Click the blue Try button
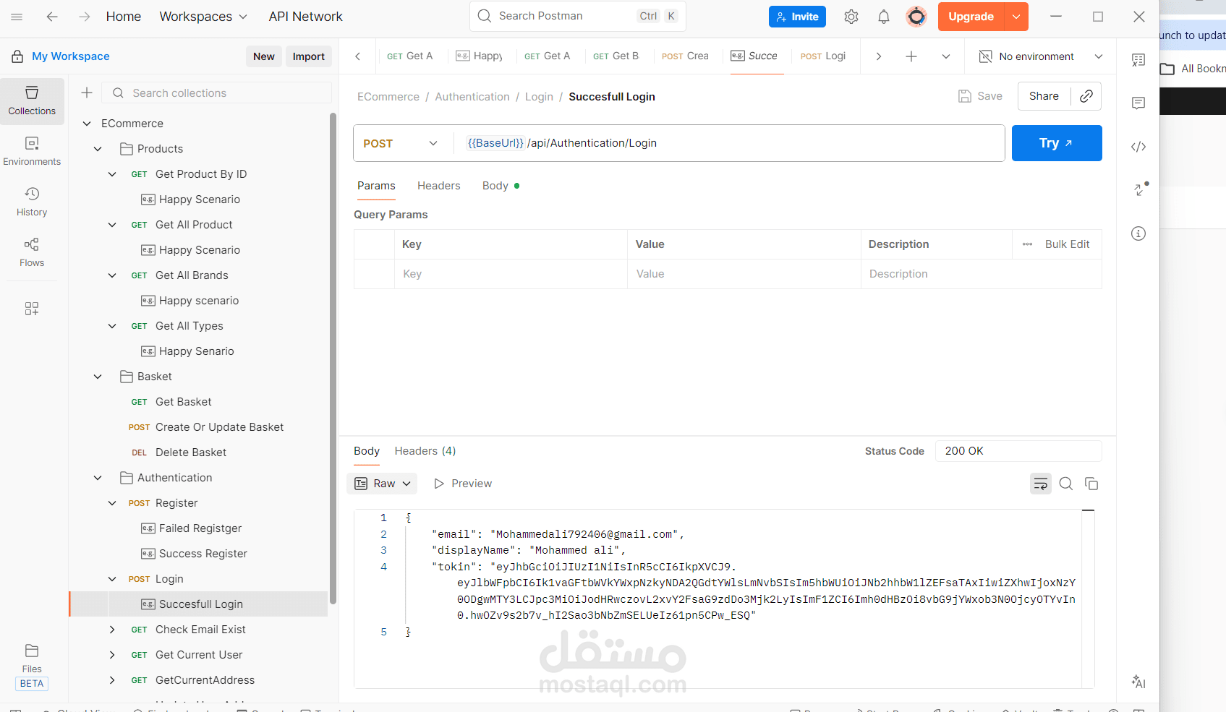 point(1057,143)
